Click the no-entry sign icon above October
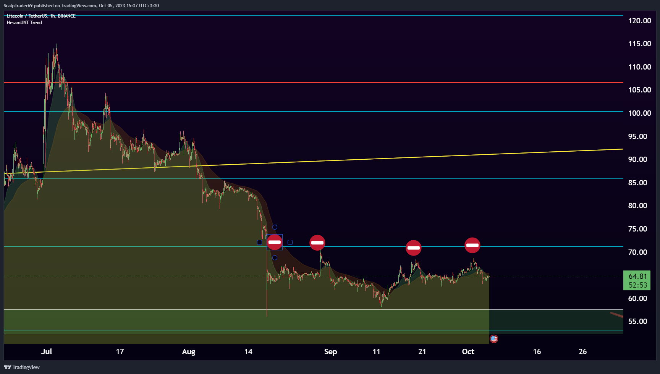Screen dimensions: 660x374 [472, 245]
